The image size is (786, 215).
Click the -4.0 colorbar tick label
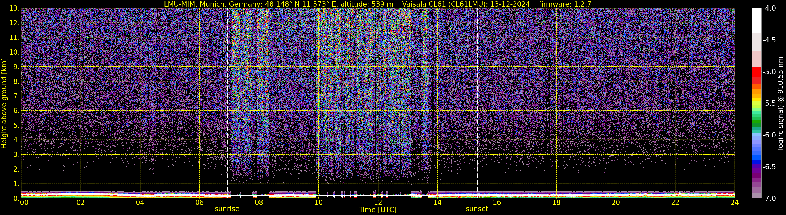point(769,9)
